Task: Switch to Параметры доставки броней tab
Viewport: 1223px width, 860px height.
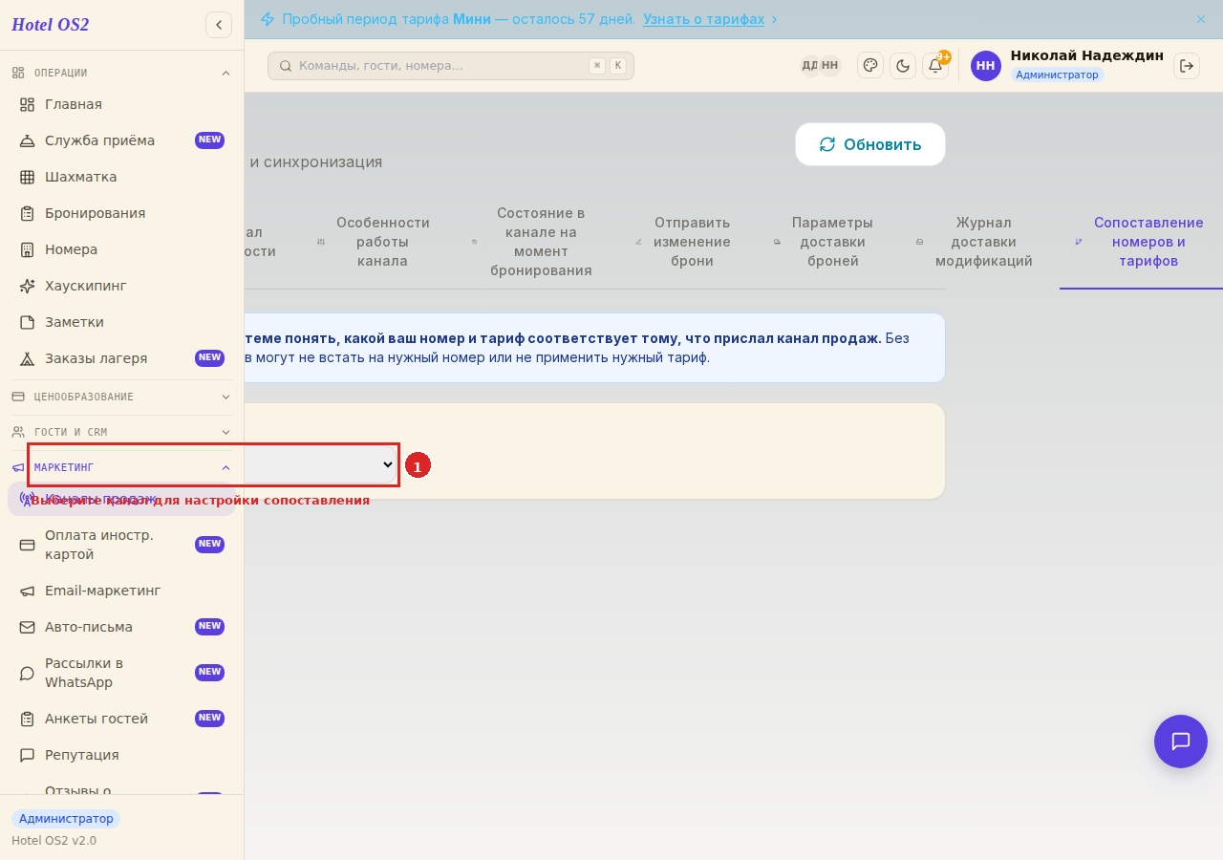Action: coord(832,242)
